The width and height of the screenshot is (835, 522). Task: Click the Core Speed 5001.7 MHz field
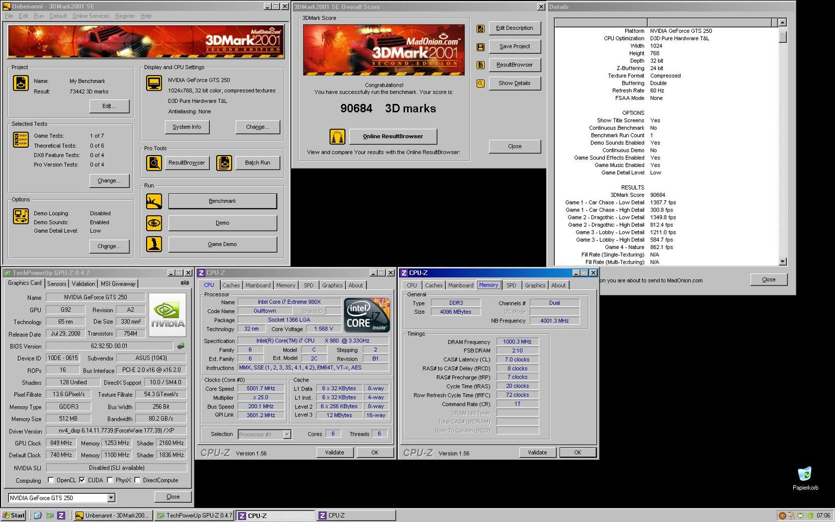pos(260,388)
